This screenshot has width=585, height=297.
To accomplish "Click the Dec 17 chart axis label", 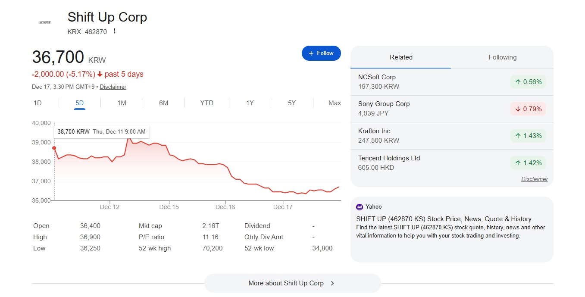I will (283, 207).
